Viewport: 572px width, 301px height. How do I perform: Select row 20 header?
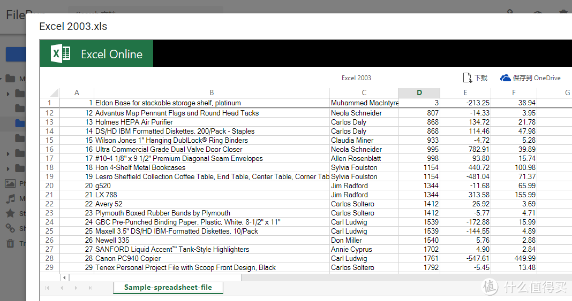pyautogui.click(x=50, y=186)
